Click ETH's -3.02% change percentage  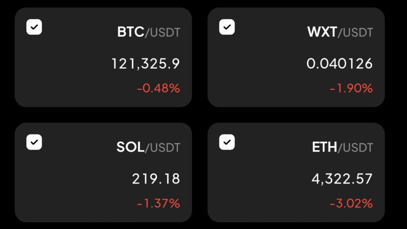click(351, 204)
